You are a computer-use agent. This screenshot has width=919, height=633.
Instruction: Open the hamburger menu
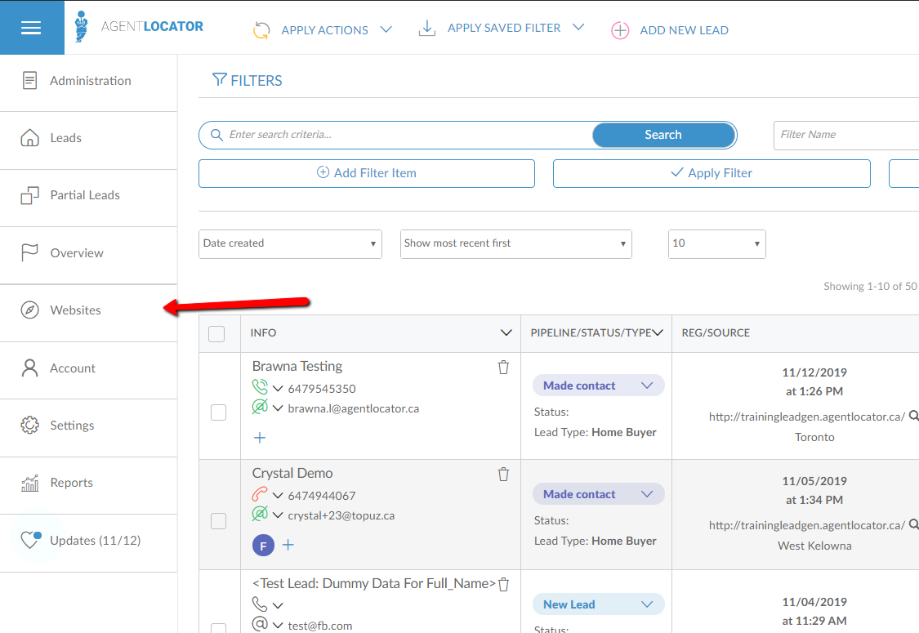point(31,28)
